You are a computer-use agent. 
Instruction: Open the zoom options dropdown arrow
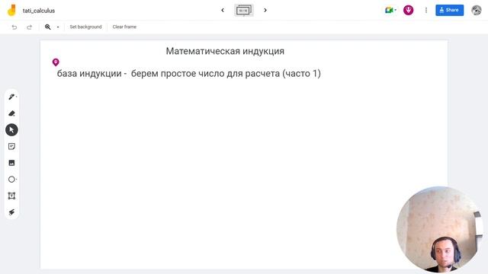pos(58,27)
